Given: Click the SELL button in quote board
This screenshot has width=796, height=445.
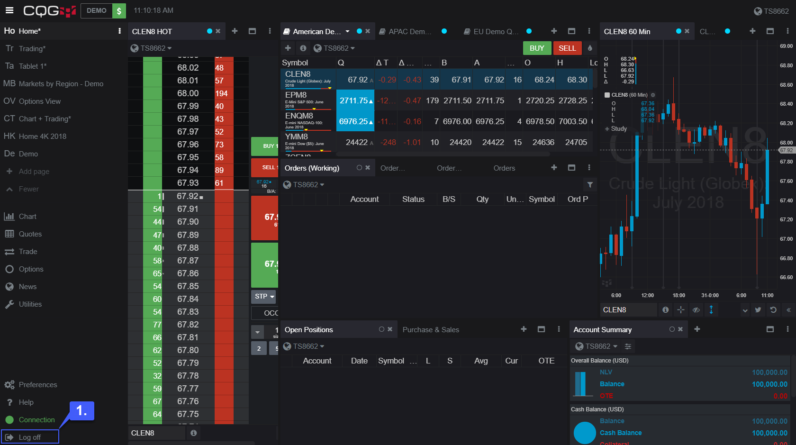Looking at the screenshot, I should pos(567,48).
